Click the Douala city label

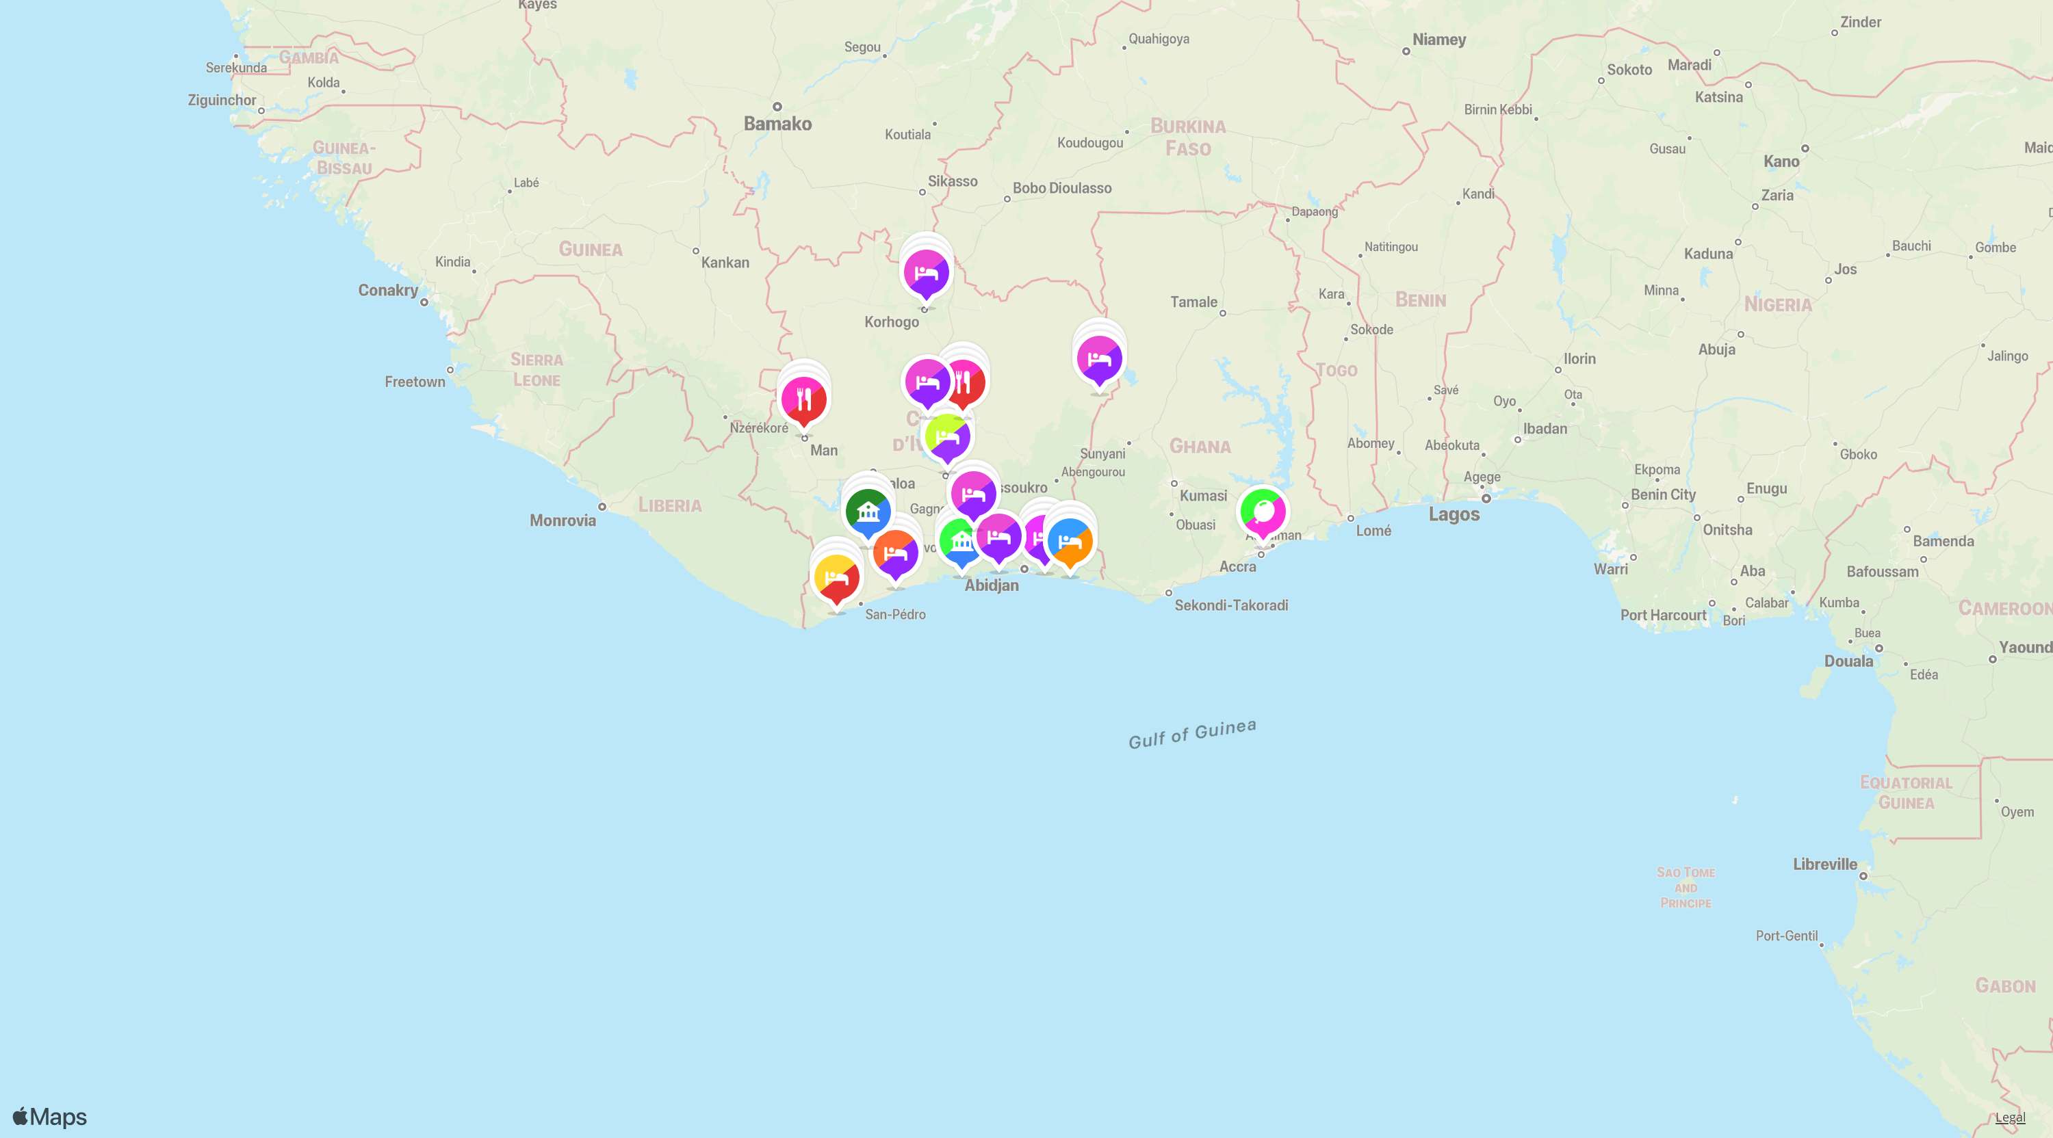tap(1848, 661)
